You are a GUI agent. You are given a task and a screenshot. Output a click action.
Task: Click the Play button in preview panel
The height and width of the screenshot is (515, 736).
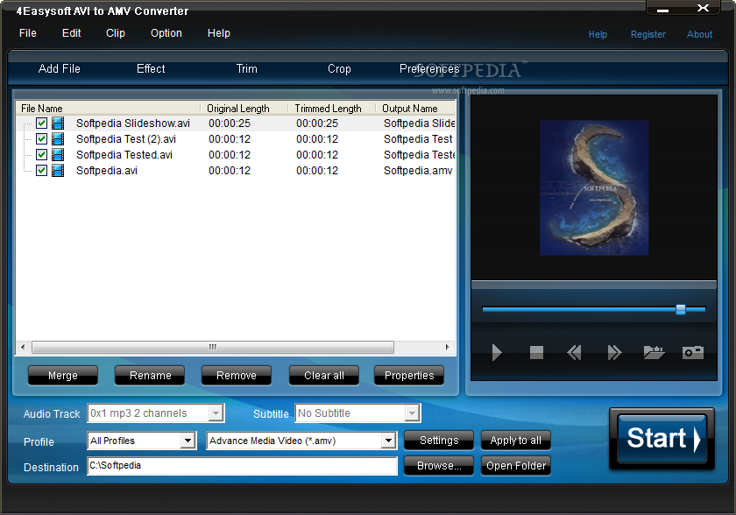(497, 352)
